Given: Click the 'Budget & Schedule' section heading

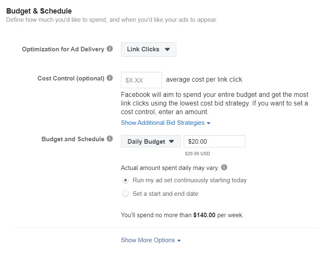Looking at the screenshot, I should (x=39, y=11).
